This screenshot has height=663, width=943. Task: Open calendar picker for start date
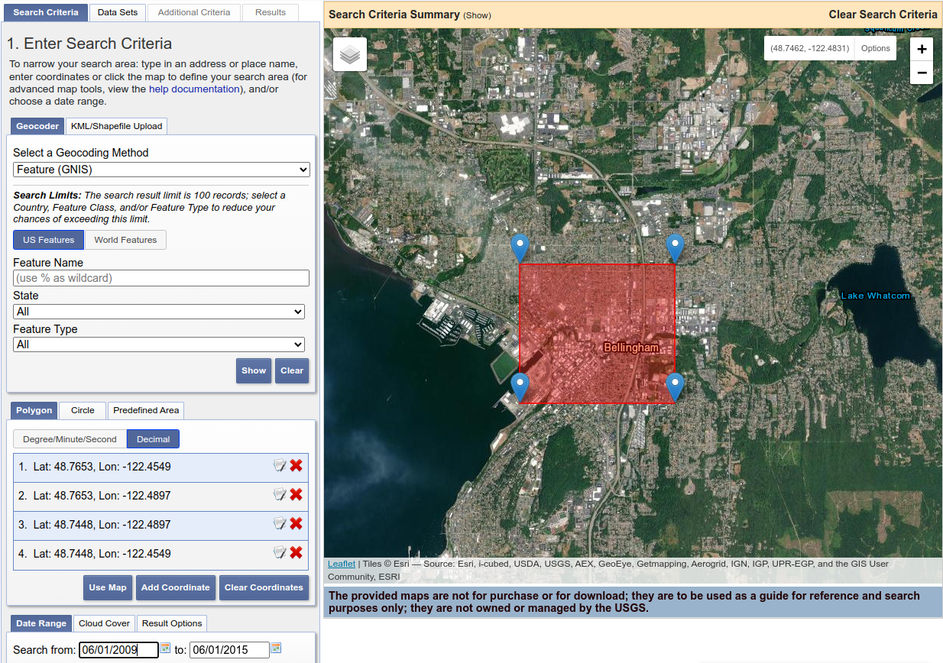point(165,648)
